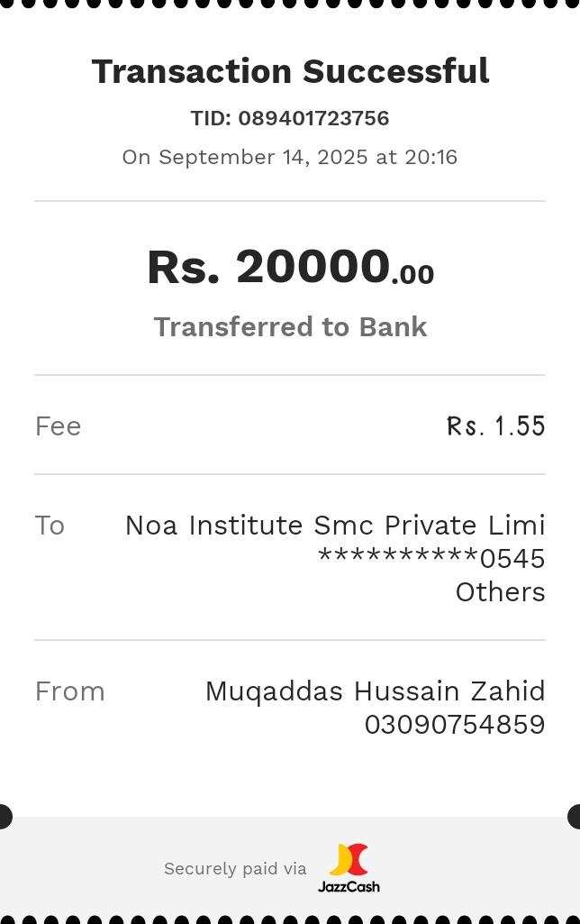
Task: Click the Rs. 20000.00 amount
Action: click(x=290, y=268)
